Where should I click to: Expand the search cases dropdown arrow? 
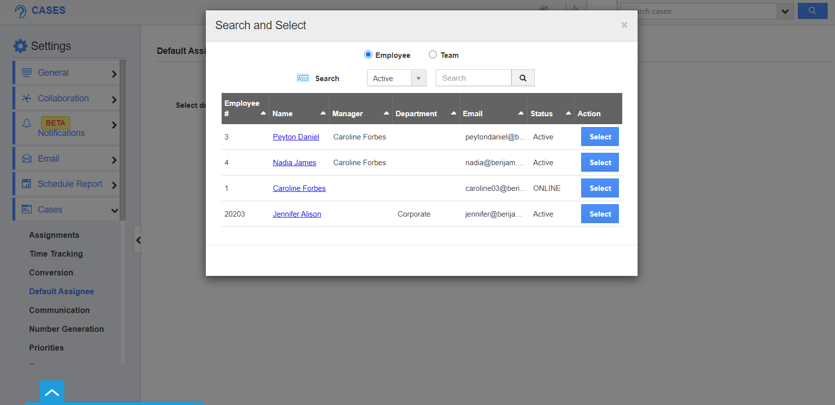785,11
